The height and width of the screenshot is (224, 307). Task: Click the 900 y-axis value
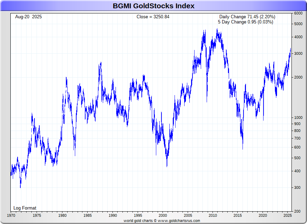297,124
